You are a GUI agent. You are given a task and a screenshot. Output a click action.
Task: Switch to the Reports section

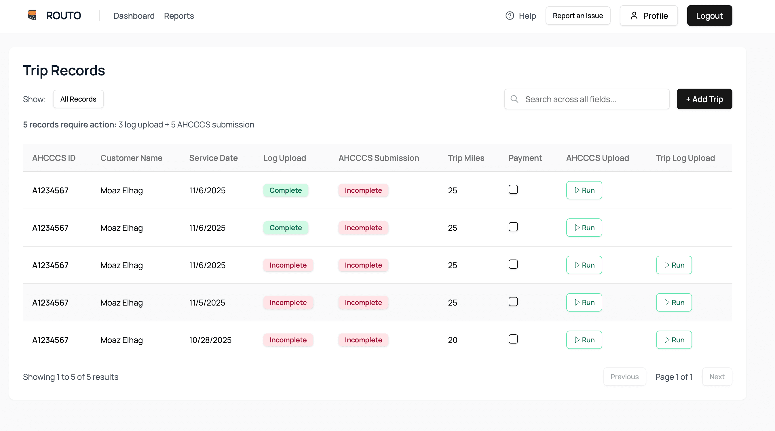[179, 16]
